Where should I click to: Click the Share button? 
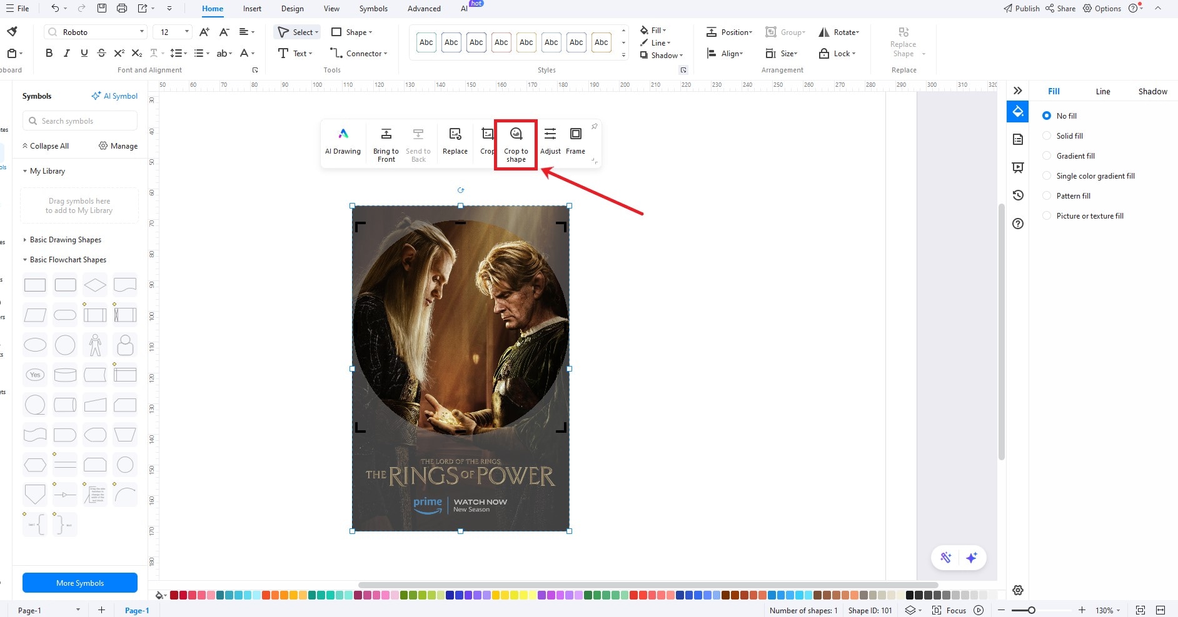point(1060,8)
